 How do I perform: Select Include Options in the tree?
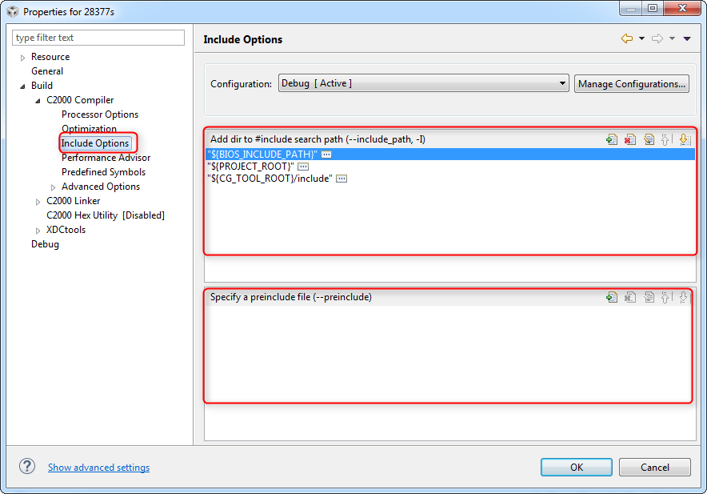click(95, 143)
